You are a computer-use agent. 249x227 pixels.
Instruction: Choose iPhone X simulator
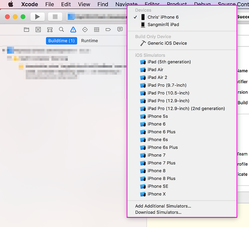[x=182, y=194]
